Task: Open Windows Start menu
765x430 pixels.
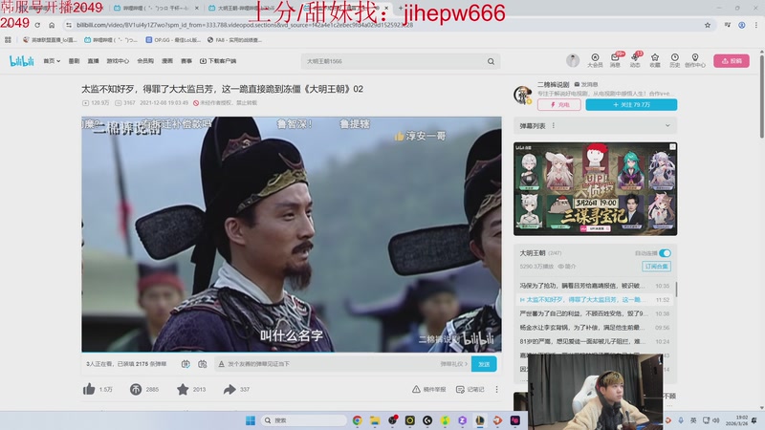Action: coord(251,420)
